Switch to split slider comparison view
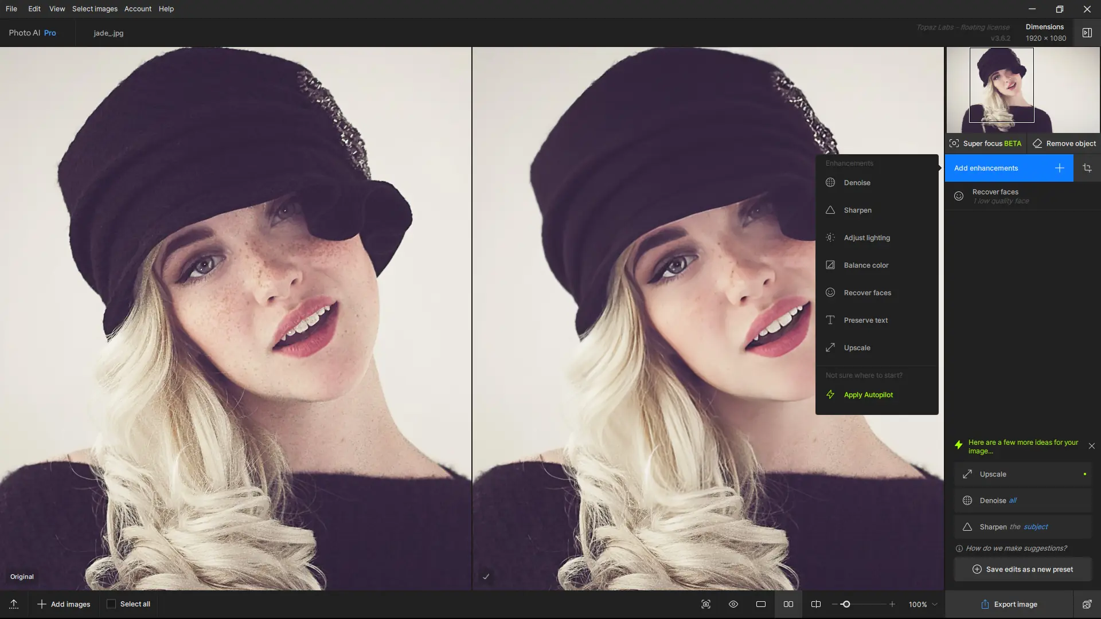1101x619 pixels. [x=816, y=604]
